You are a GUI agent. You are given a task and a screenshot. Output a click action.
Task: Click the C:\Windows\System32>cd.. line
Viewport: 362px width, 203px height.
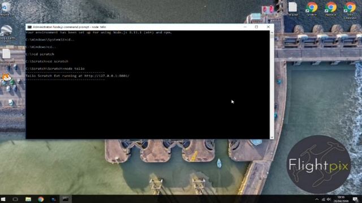[x=50, y=39]
